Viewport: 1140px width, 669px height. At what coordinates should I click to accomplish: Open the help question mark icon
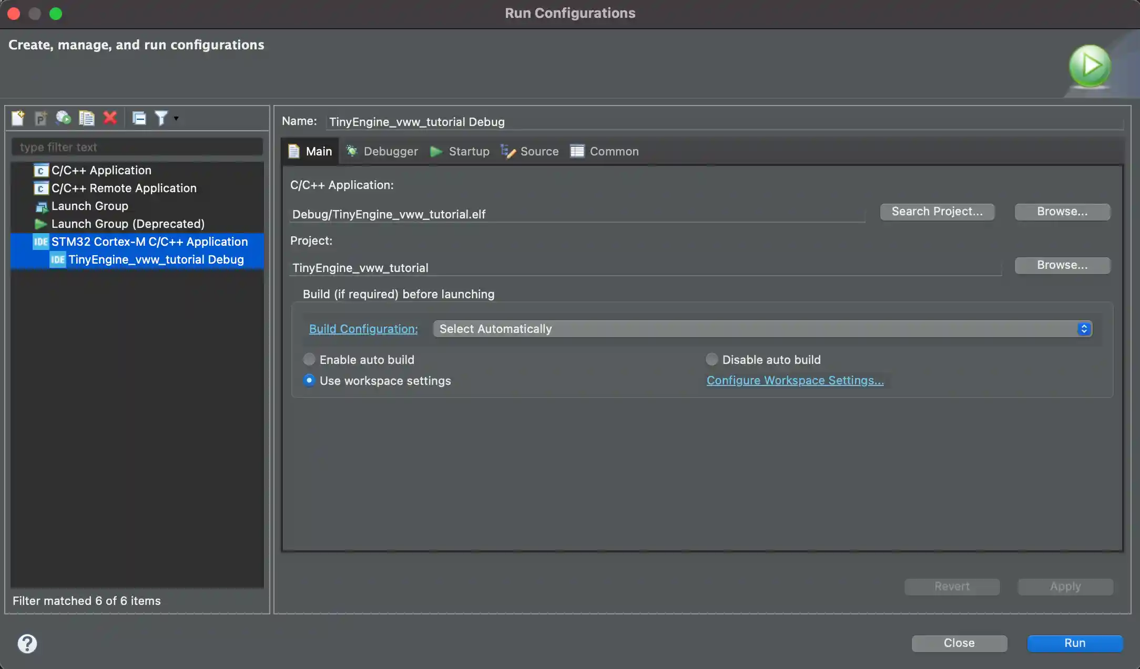coord(27,643)
